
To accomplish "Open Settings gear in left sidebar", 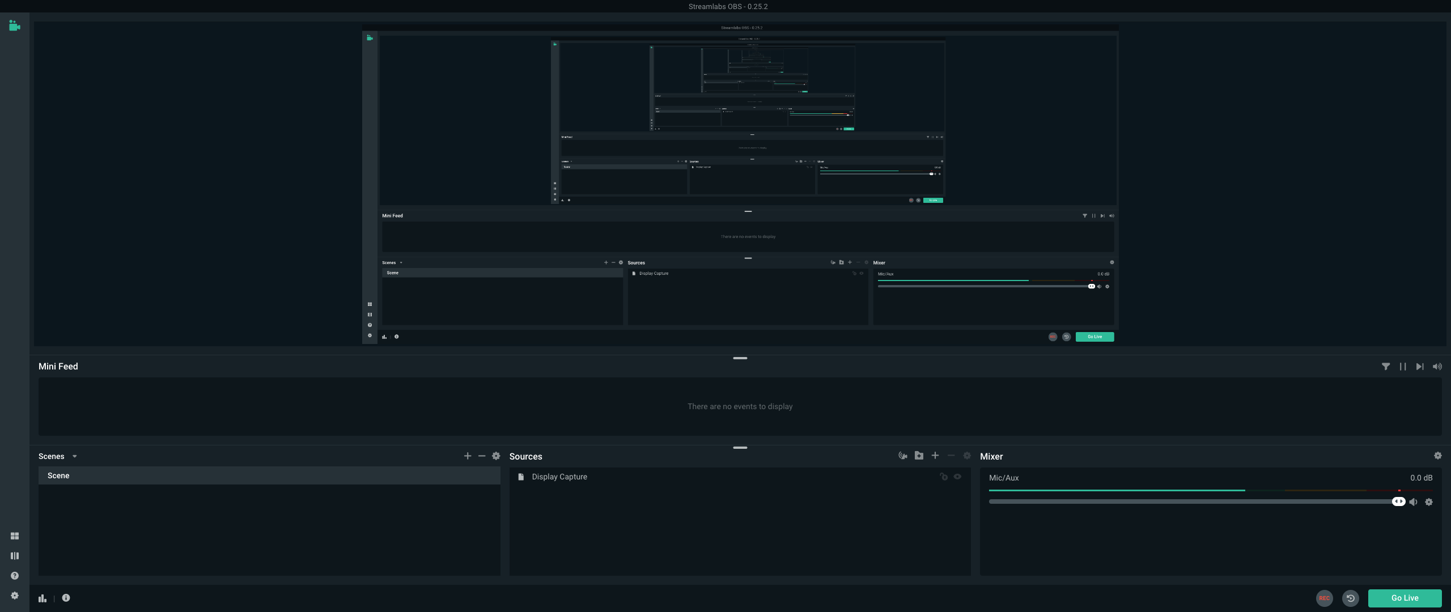I will (x=15, y=596).
